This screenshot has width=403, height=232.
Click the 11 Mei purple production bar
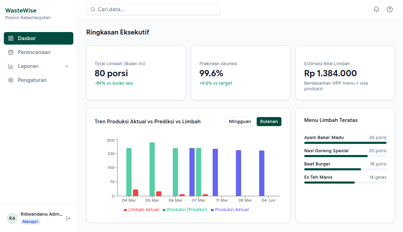point(215,172)
